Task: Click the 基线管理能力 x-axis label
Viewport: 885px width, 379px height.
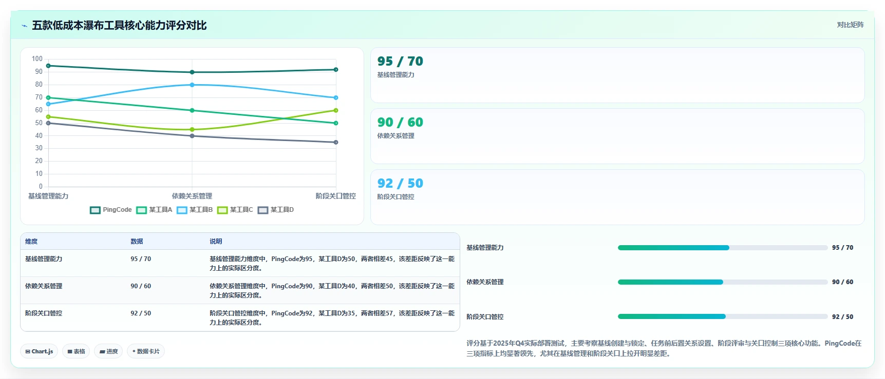Action: 48,196
